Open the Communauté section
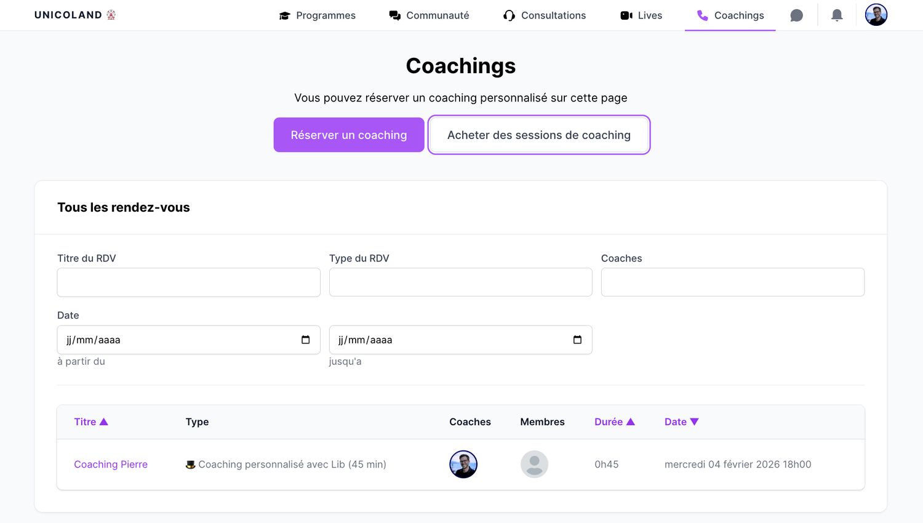 pyautogui.click(x=429, y=15)
